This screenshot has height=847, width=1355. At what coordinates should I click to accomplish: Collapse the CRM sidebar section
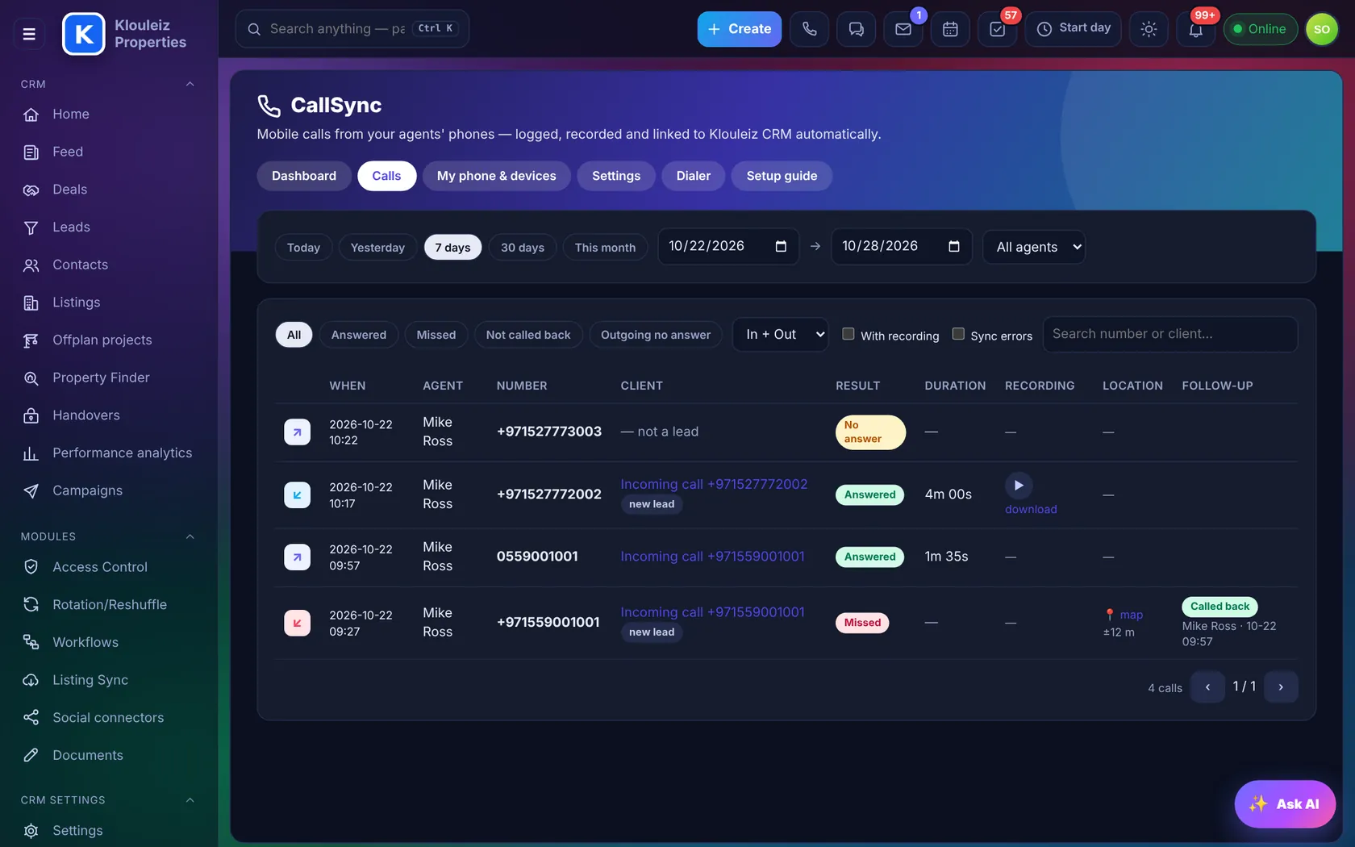pos(190,84)
